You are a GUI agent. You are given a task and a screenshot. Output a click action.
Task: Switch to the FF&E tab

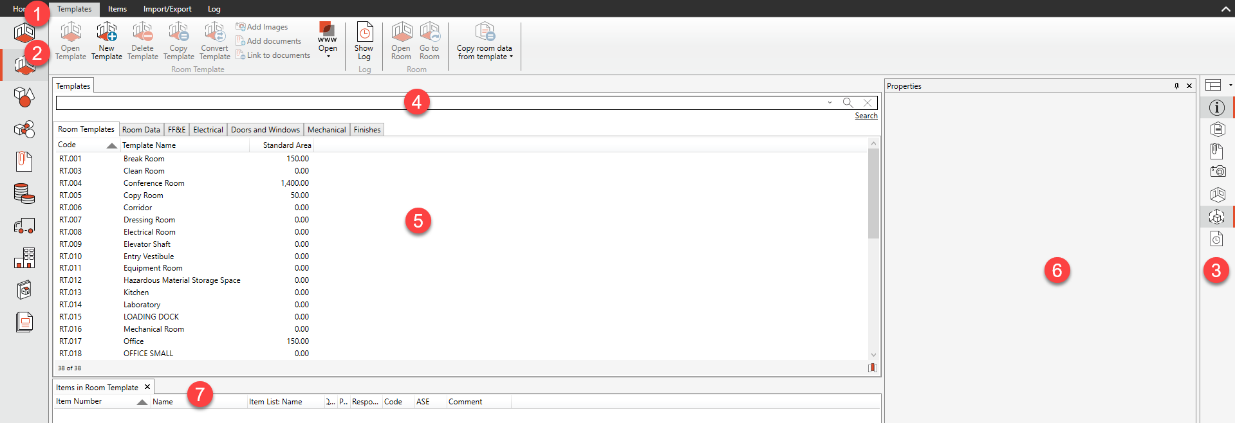point(176,130)
